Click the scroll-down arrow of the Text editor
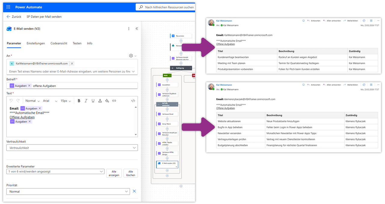Viewport: 385px width, 204px height. coord(136,135)
